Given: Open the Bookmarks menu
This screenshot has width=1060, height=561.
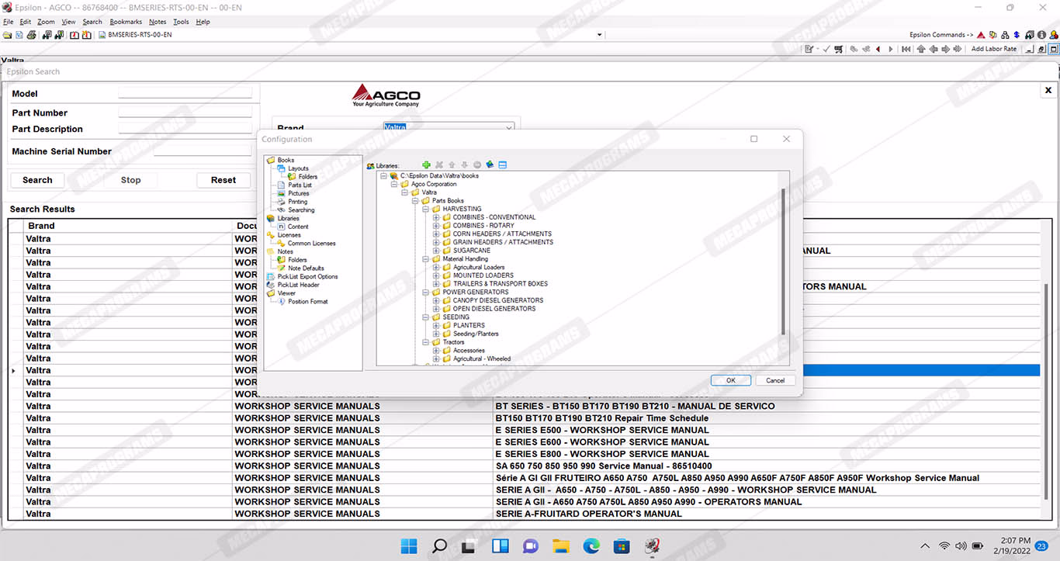Looking at the screenshot, I should click(x=126, y=22).
